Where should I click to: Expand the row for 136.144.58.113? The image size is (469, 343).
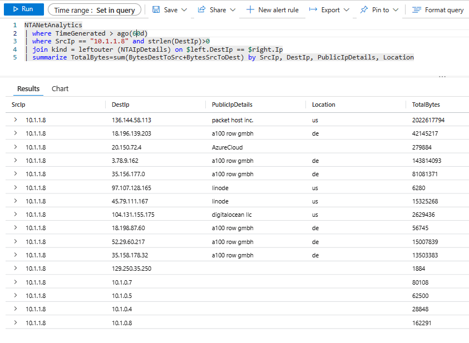pyautogui.click(x=15, y=120)
